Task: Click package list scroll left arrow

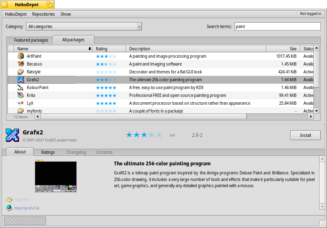Action: coord(38,117)
